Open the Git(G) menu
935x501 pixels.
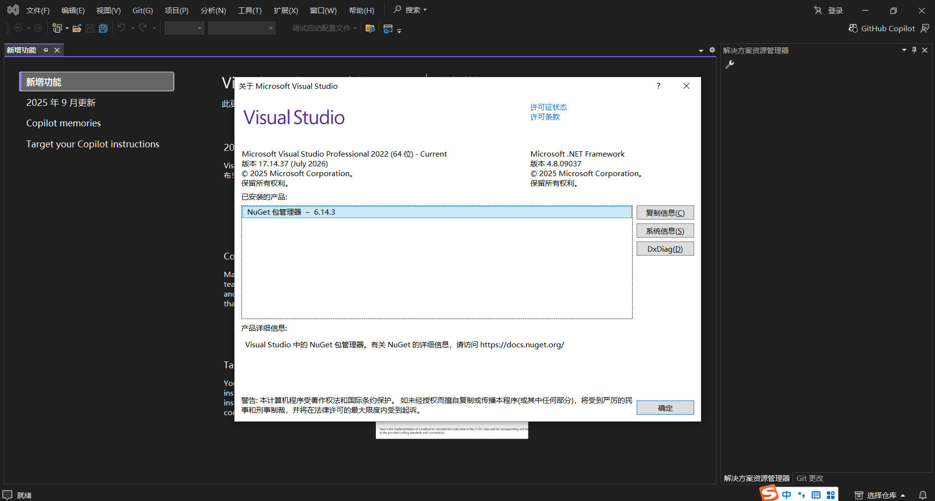point(142,10)
